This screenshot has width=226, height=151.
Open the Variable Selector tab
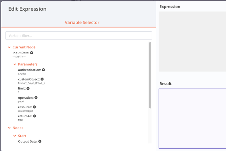[x=82, y=23]
